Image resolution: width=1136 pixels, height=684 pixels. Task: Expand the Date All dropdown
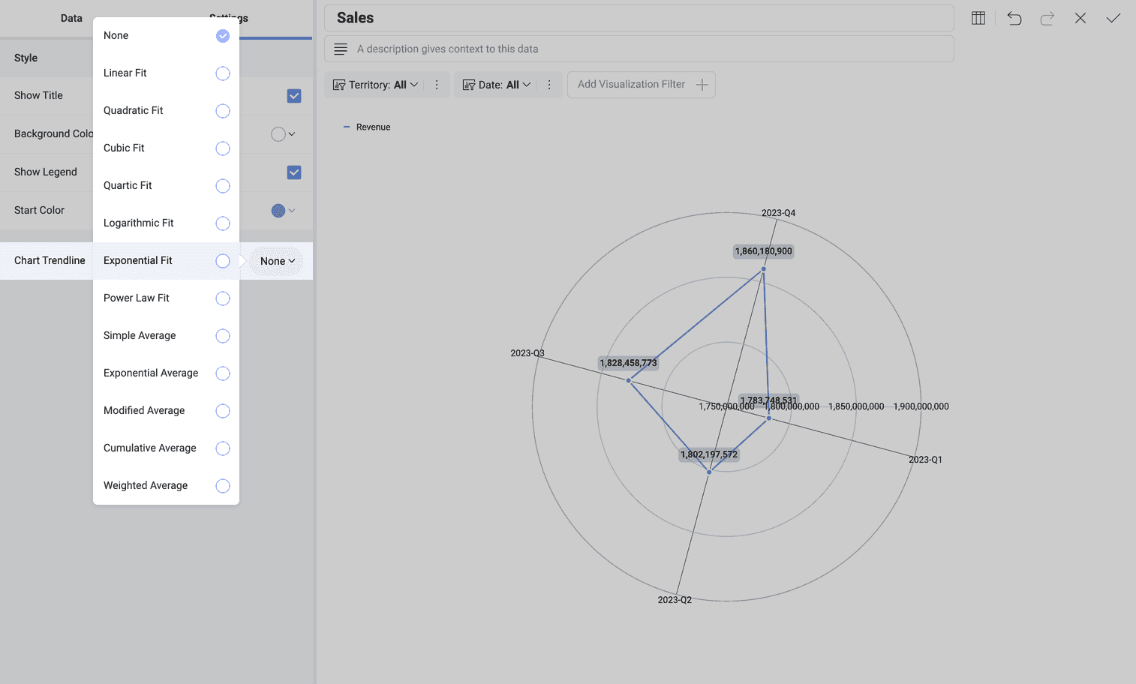point(518,85)
